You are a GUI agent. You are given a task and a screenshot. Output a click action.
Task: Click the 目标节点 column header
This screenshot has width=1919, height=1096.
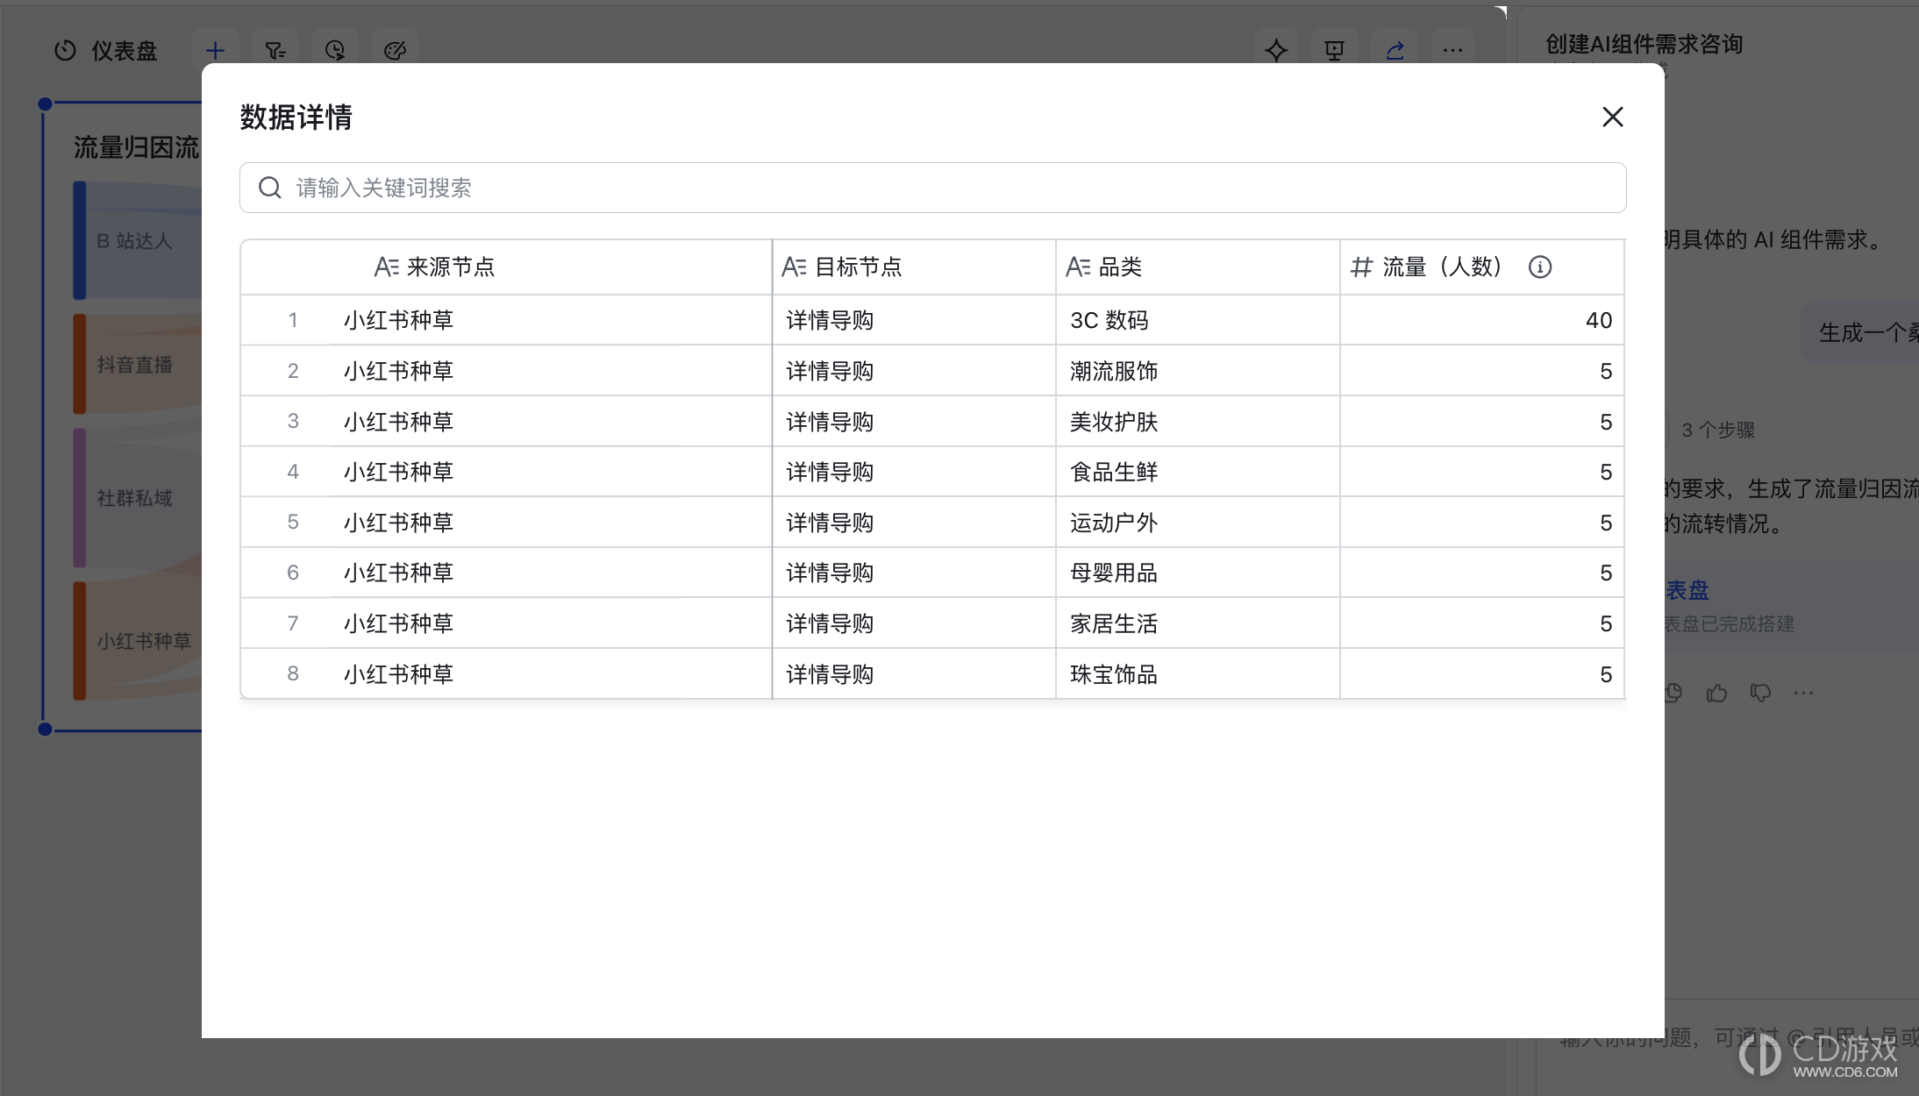pos(914,267)
